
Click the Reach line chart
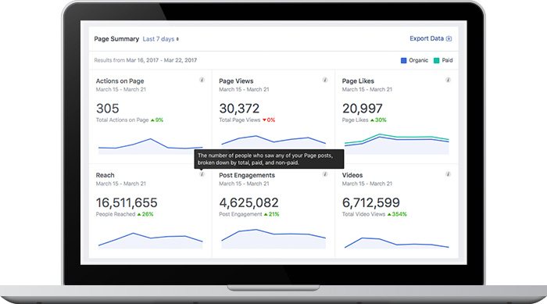click(x=150, y=241)
